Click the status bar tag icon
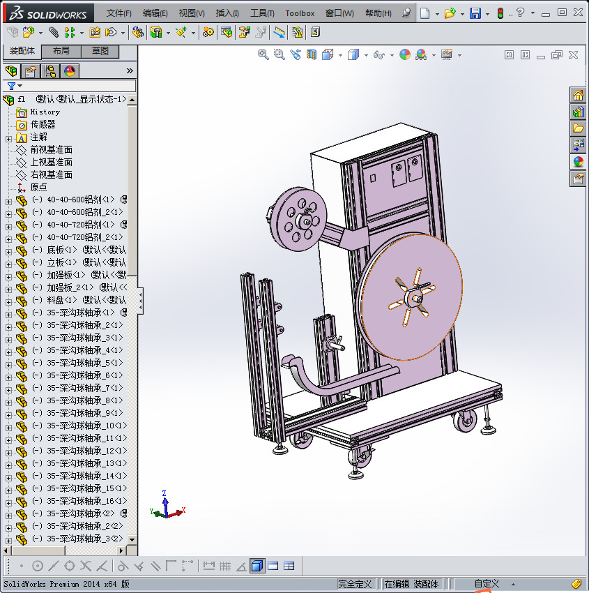Screen dimensions: 589x593 (576, 584)
